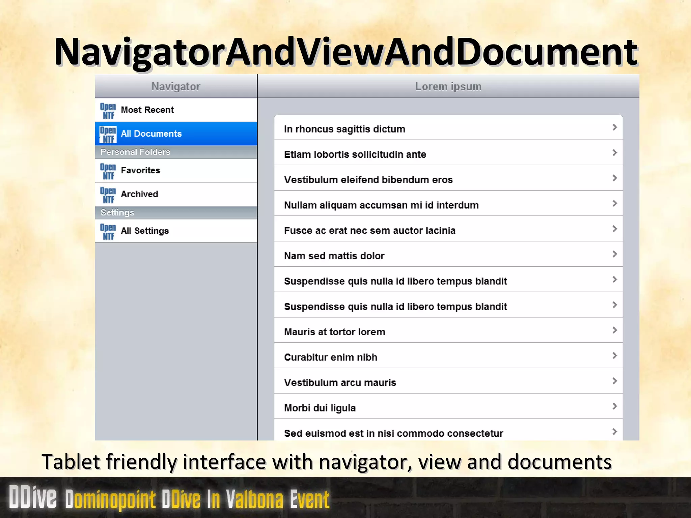The height and width of the screenshot is (518, 691).
Task: Open the Most Recent navigator entry
Action: (x=176, y=110)
